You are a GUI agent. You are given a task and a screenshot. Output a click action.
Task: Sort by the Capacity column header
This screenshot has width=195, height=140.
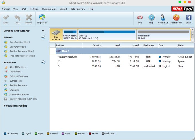pos(92,45)
